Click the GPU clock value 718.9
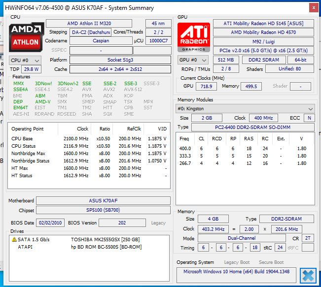 point(206,86)
